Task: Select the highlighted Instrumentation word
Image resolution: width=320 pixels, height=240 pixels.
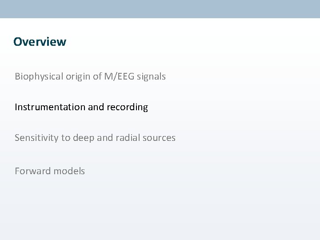Action: (x=50, y=107)
